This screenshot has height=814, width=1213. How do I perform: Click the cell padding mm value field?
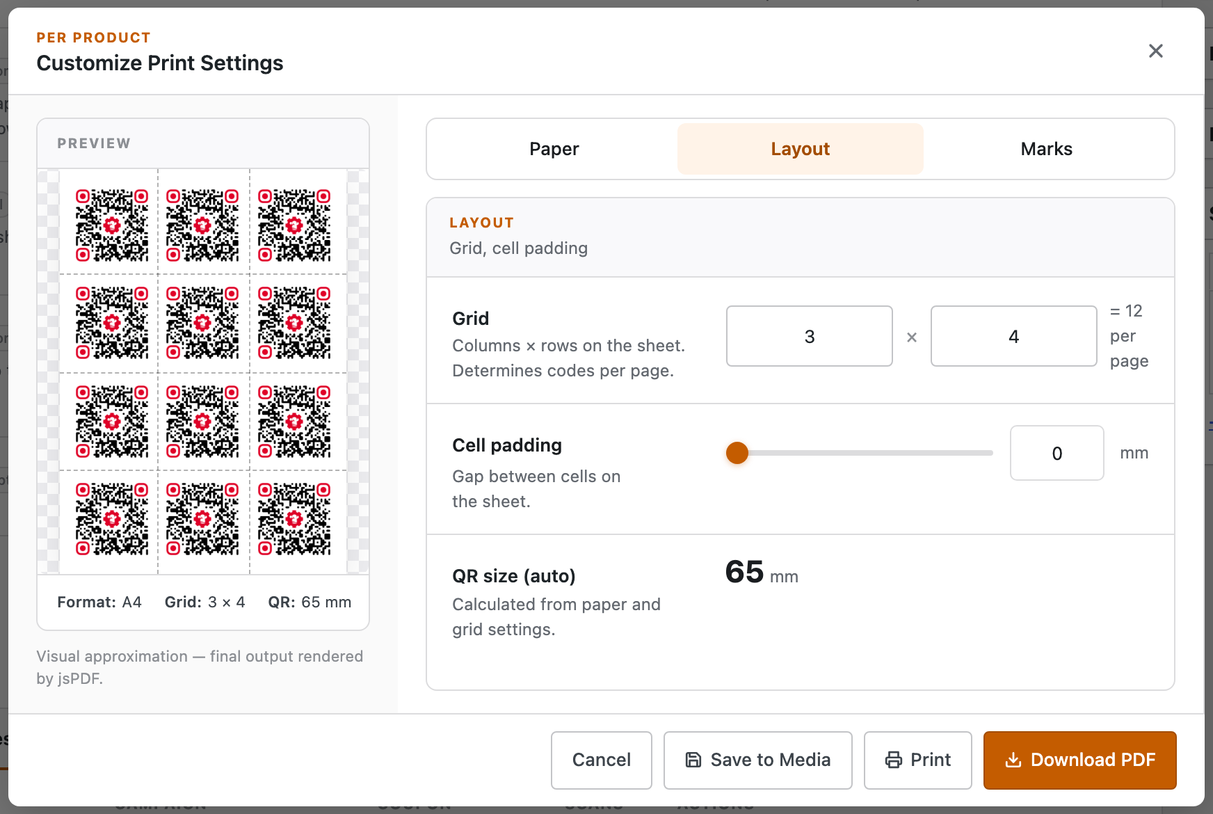[x=1057, y=453]
